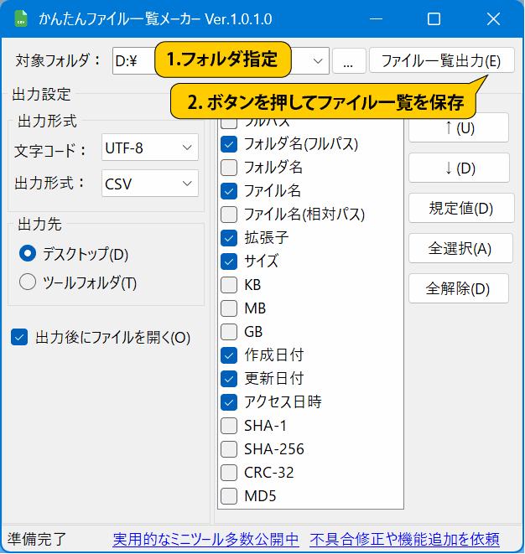Check the CRC-32 checkbox
Screen dimensions: 525x554
point(229,473)
